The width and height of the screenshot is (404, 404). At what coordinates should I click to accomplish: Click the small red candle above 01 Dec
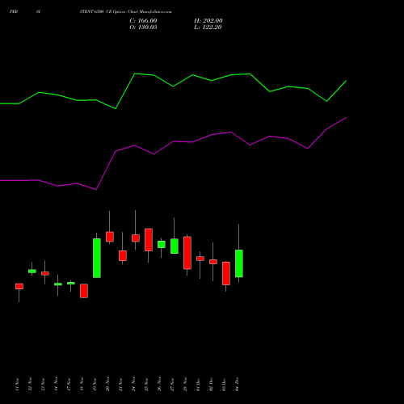200,259
